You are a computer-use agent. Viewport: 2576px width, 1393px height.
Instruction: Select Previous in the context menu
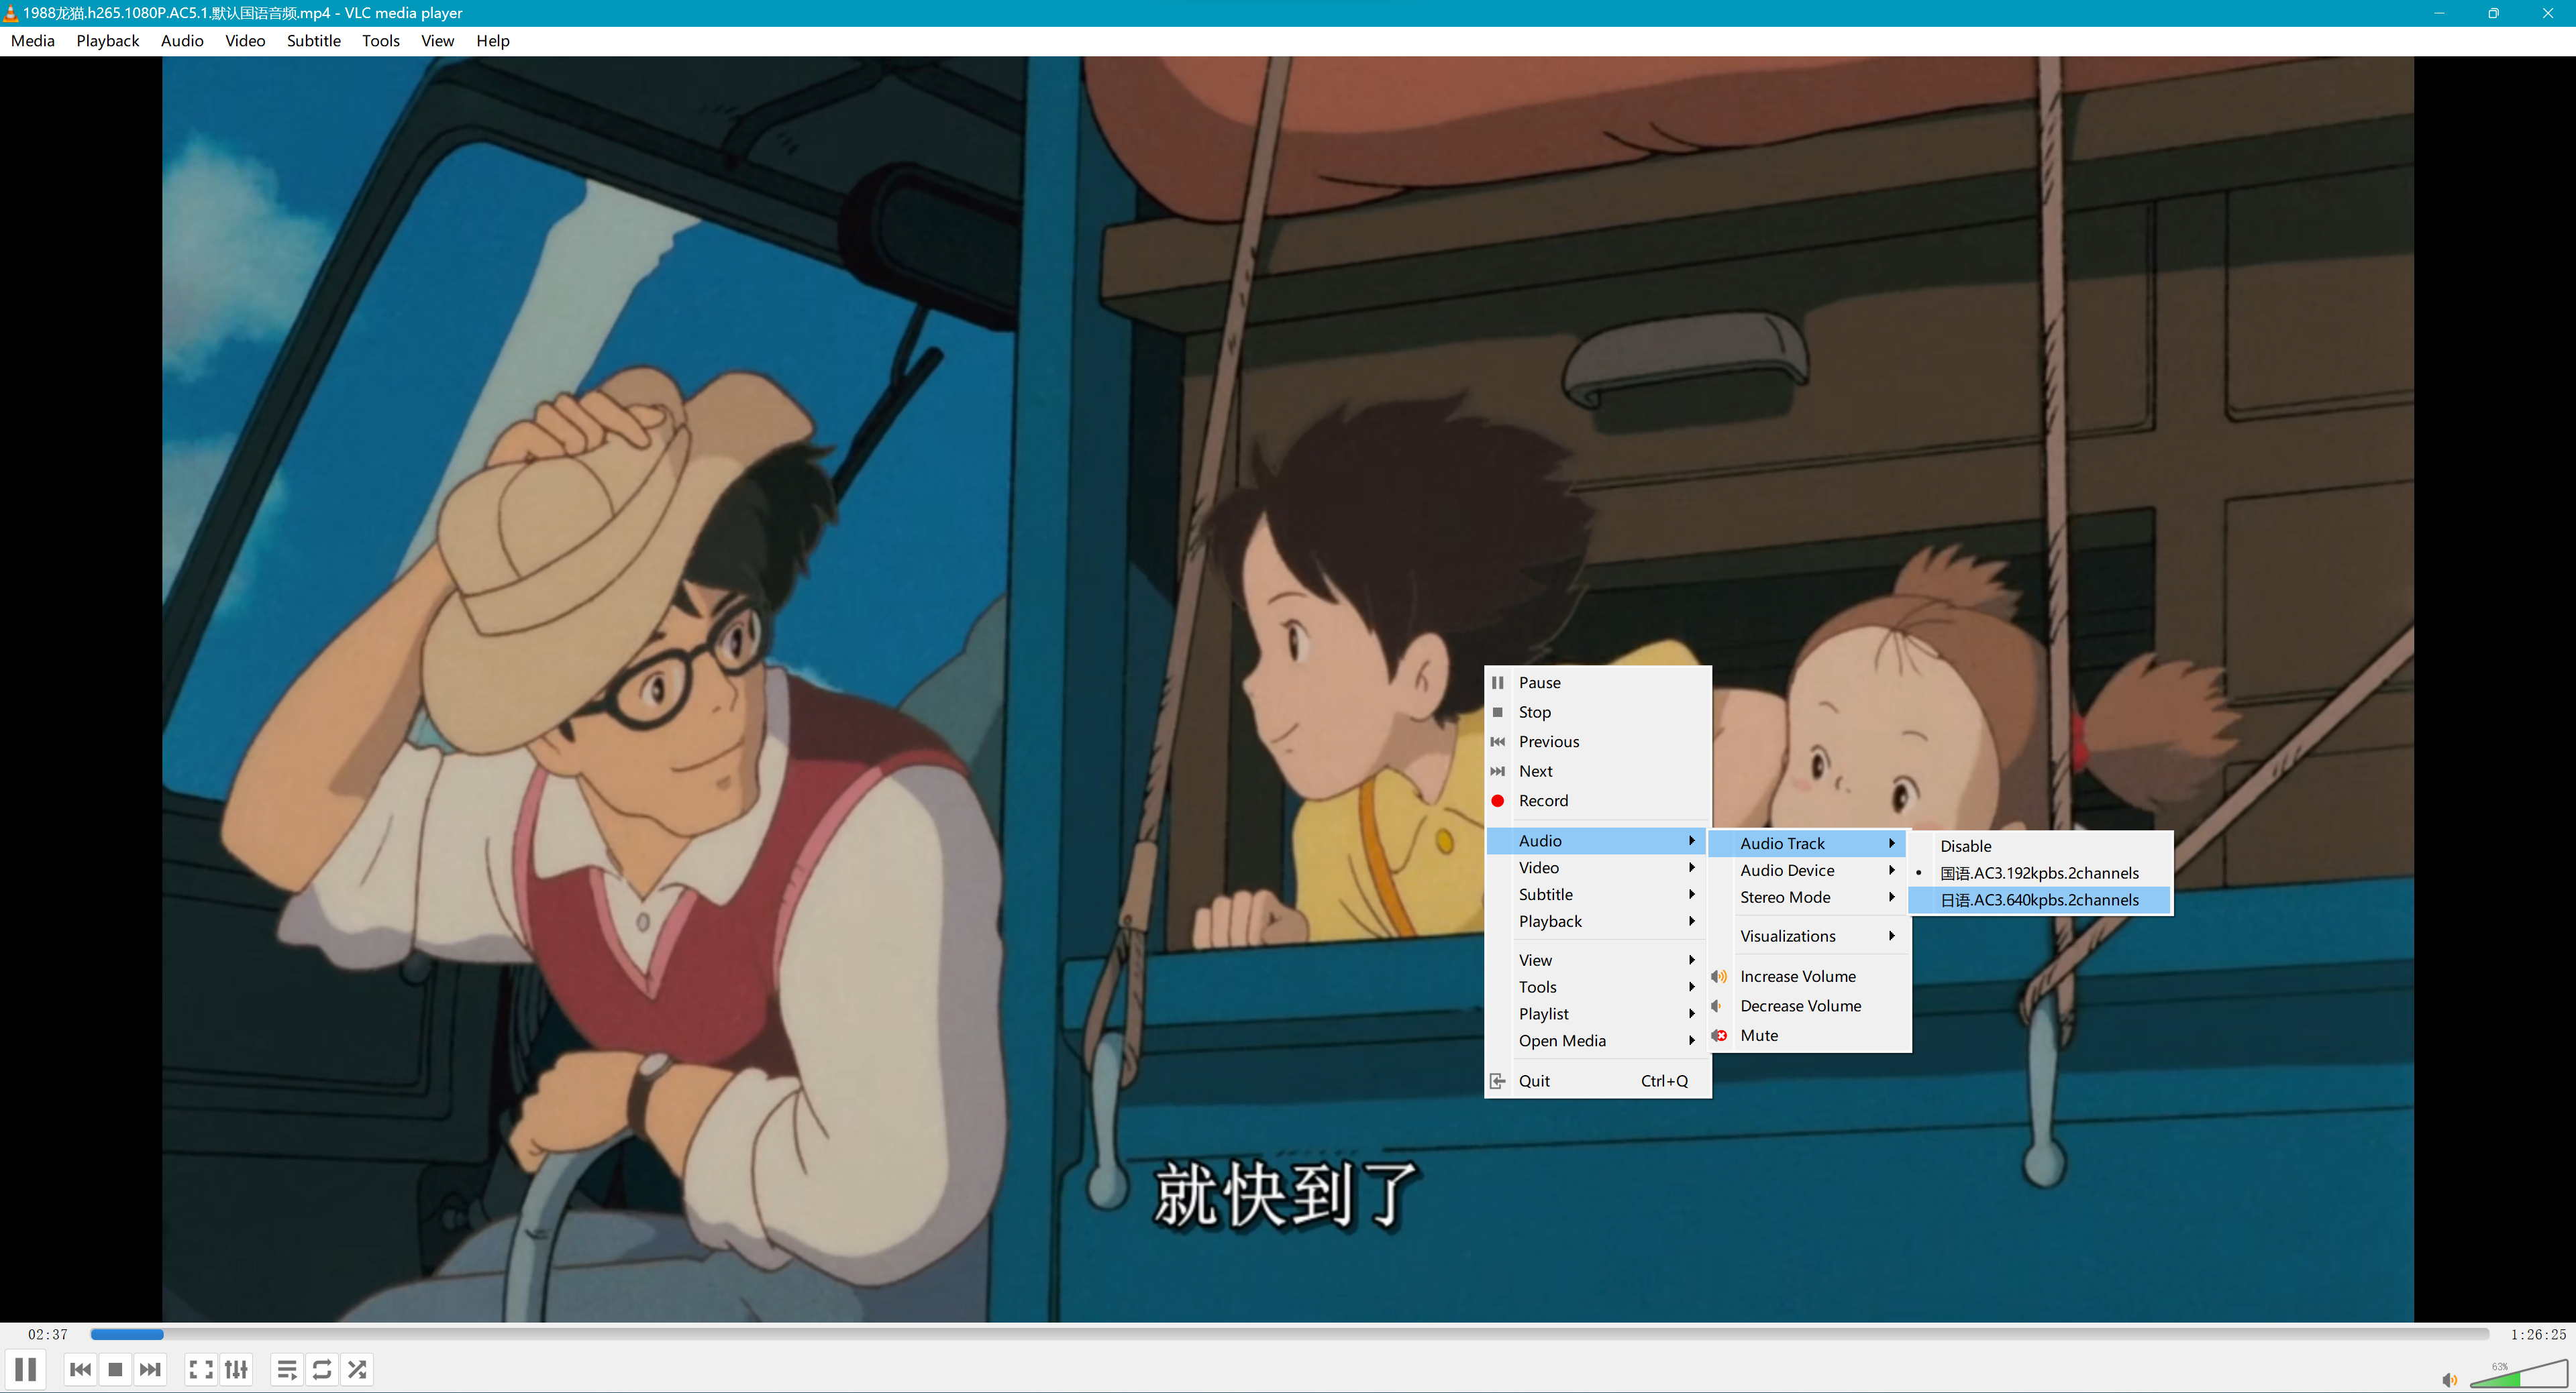1598,742
